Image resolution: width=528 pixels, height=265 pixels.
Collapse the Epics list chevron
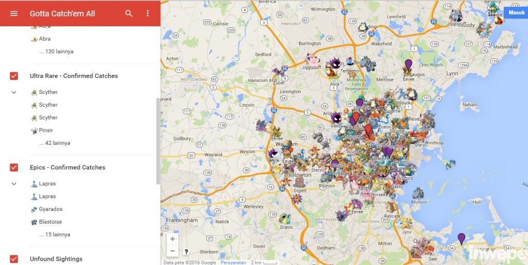(x=14, y=184)
